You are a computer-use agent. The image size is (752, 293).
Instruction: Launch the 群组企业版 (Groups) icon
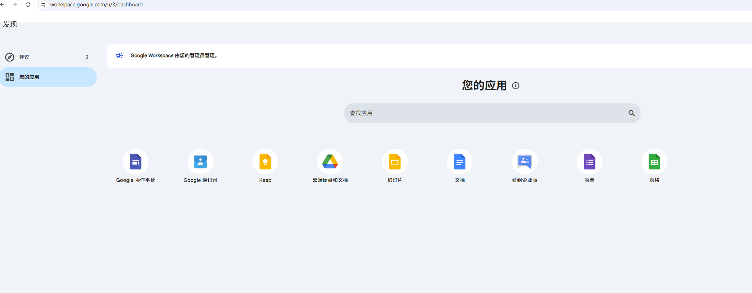(x=524, y=162)
